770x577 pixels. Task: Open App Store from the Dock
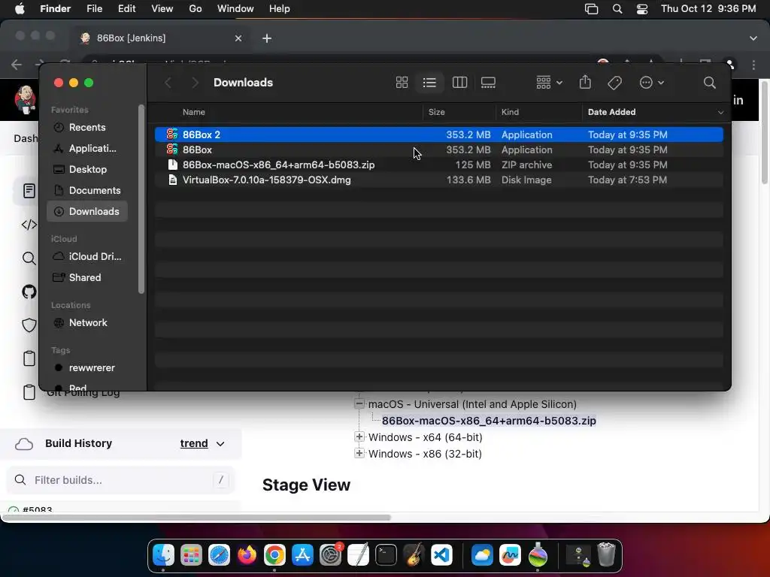click(x=302, y=555)
